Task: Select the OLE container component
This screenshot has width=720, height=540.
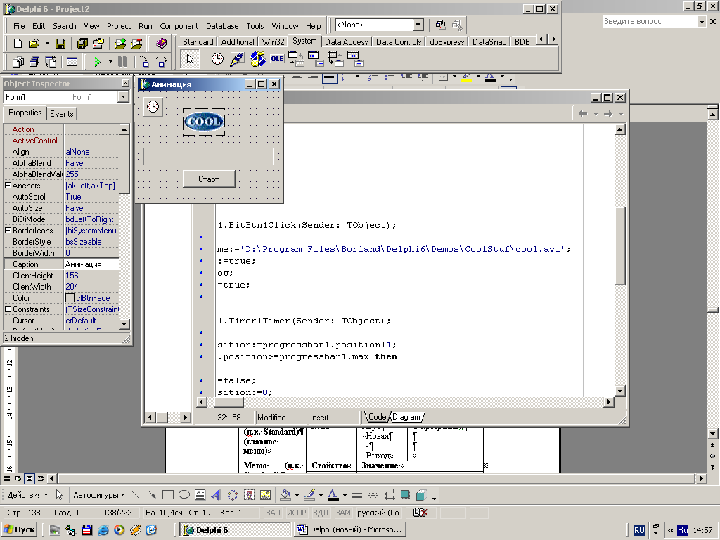Action: click(x=278, y=60)
